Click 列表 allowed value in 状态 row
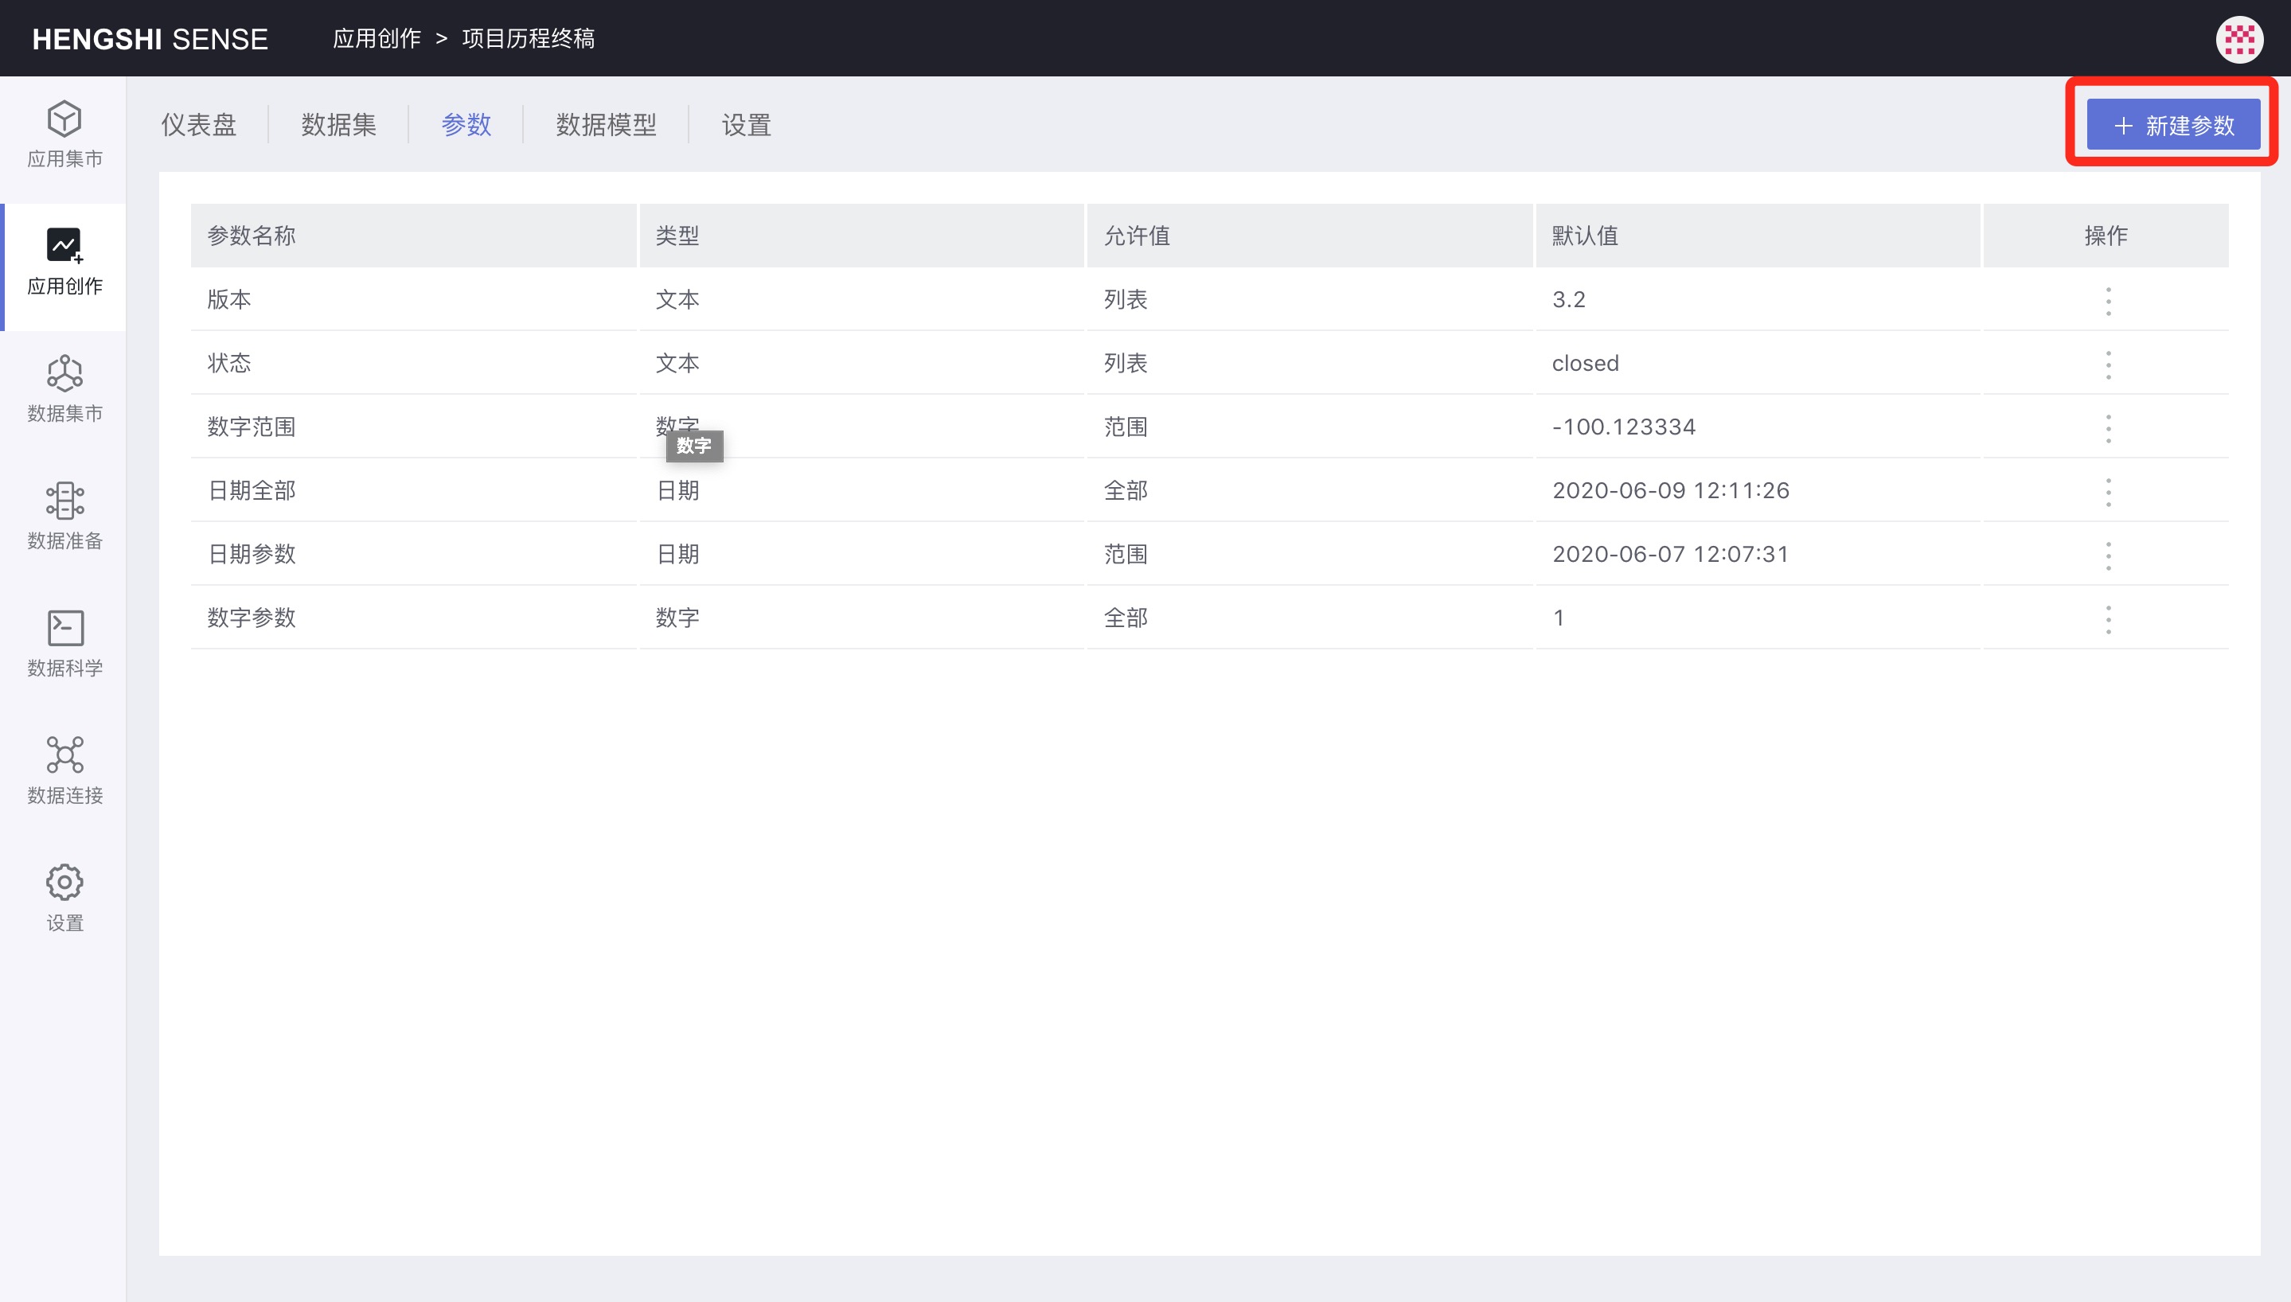 point(1126,363)
